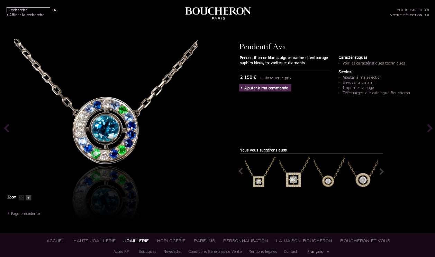Expand Voir les caractéristiques techniques
Image resolution: width=435 pixels, height=257 pixels.
(x=373, y=63)
